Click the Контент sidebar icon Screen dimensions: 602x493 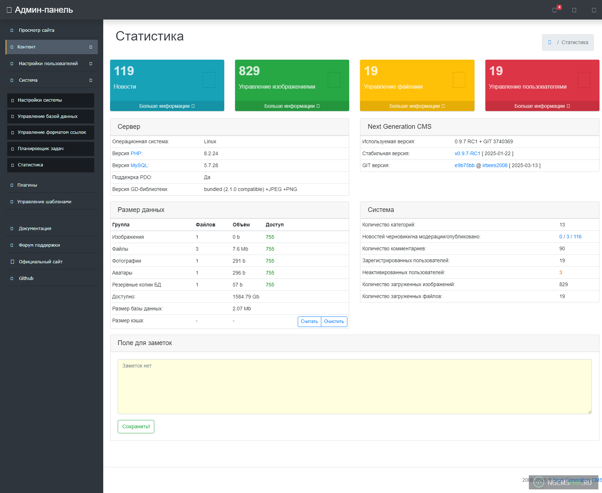12,47
